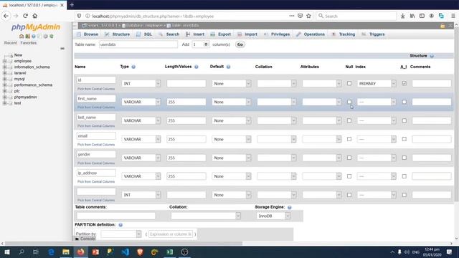Open the Console bar button
This screenshot has height=258, width=459.
point(85,239)
